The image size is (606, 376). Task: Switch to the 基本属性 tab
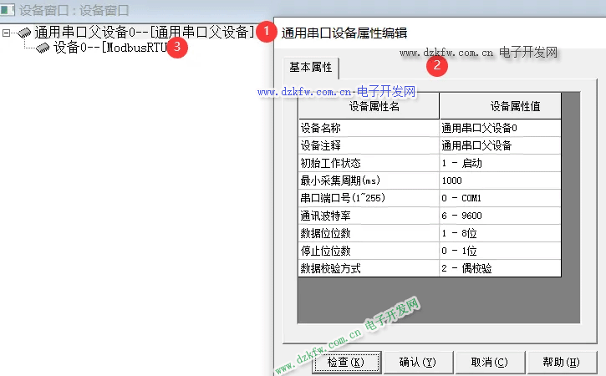(x=310, y=67)
